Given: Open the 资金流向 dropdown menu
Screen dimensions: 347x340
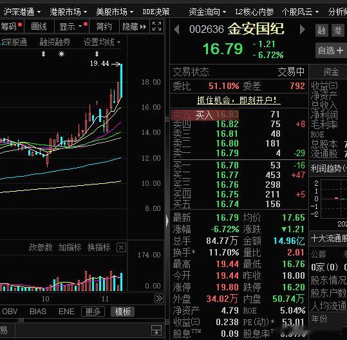Looking at the screenshot, I should coord(207,12).
